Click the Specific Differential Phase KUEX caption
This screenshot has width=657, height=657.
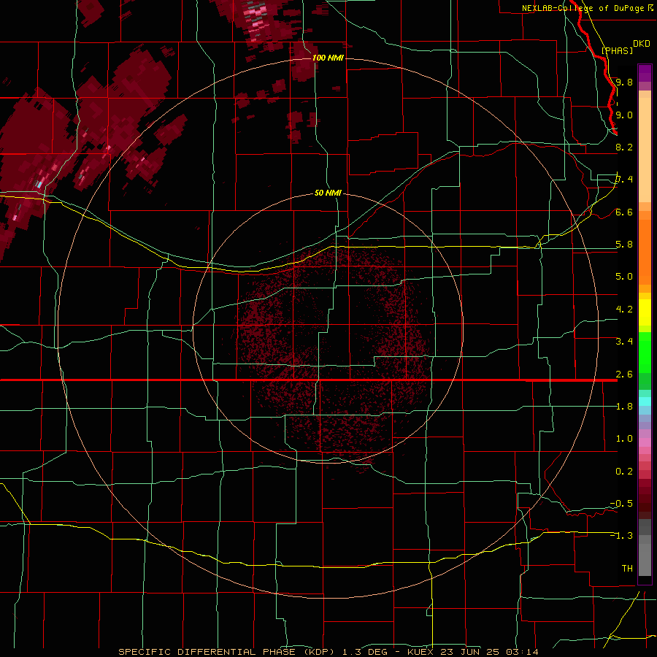328,652
